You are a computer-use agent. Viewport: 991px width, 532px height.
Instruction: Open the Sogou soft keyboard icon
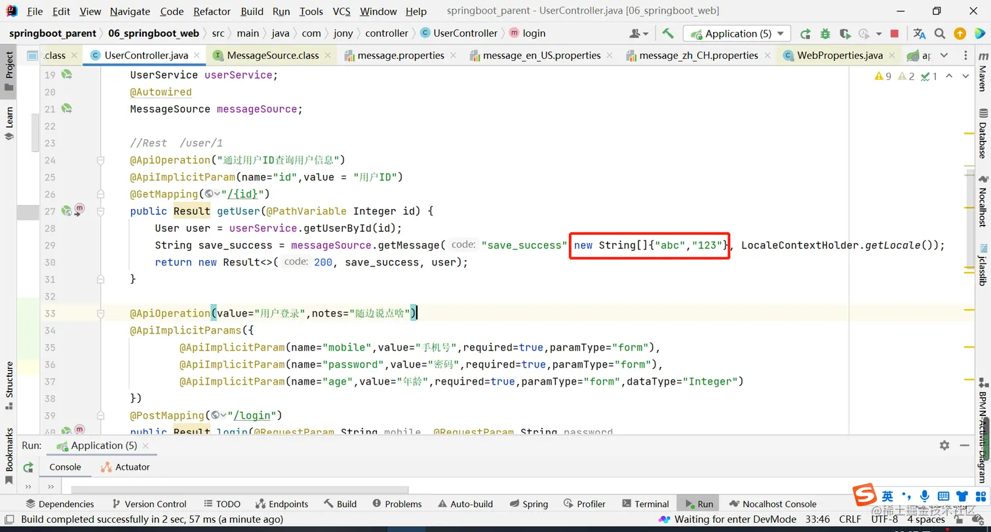click(x=943, y=496)
